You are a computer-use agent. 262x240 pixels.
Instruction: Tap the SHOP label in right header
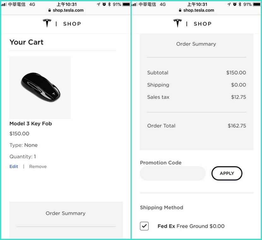click(x=203, y=24)
